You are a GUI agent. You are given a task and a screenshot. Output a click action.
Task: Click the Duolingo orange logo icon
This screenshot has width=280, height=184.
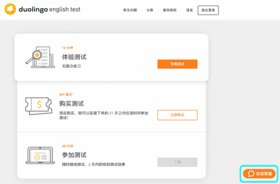pyautogui.click(x=10, y=9)
